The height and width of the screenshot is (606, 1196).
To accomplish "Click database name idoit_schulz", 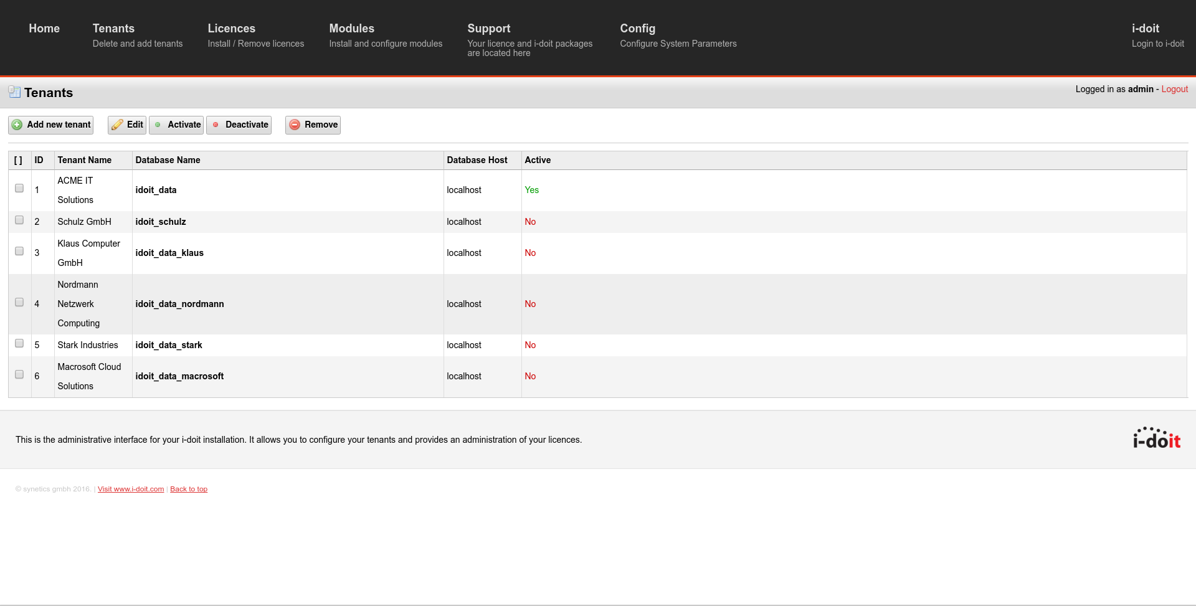I will [161, 222].
